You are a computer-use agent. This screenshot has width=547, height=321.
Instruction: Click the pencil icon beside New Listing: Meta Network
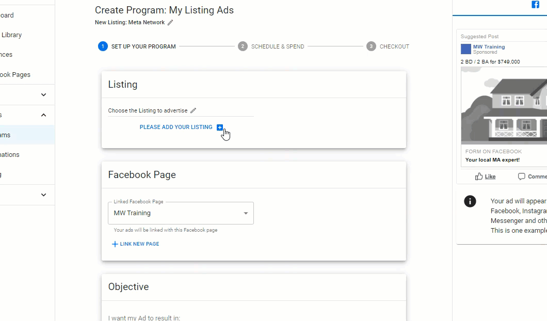170,23
